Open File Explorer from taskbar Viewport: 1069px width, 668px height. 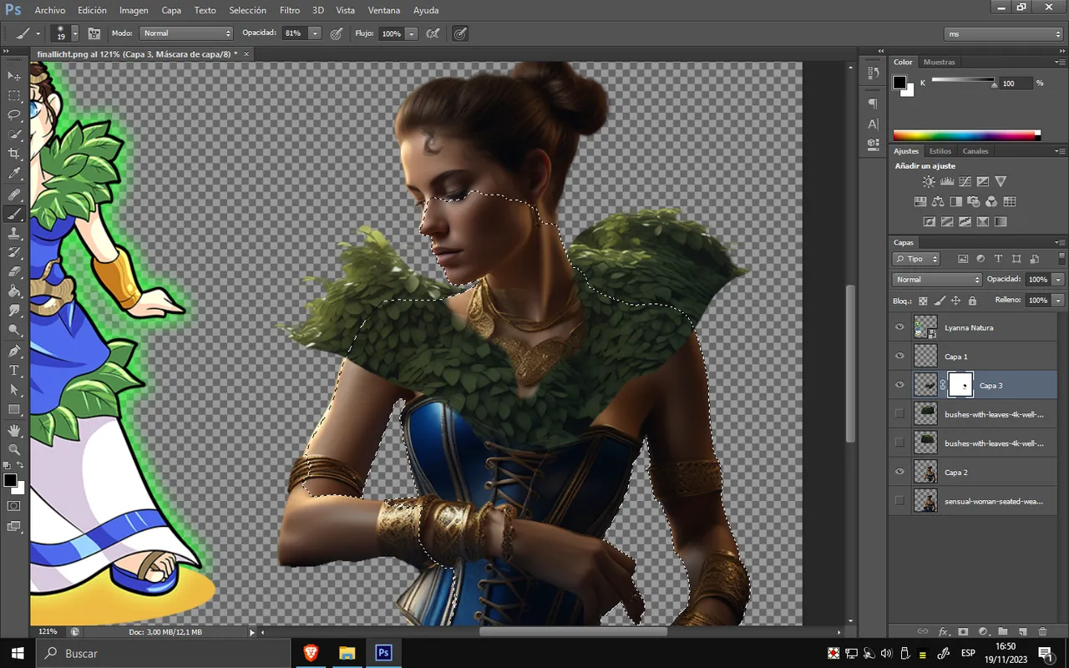click(x=347, y=653)
